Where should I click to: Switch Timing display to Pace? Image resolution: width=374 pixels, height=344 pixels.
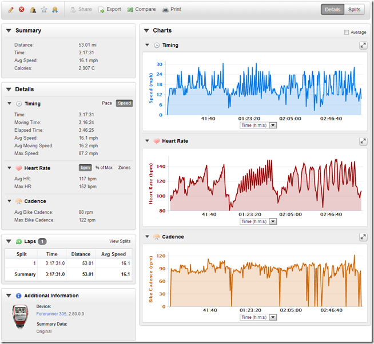point(106,103)
